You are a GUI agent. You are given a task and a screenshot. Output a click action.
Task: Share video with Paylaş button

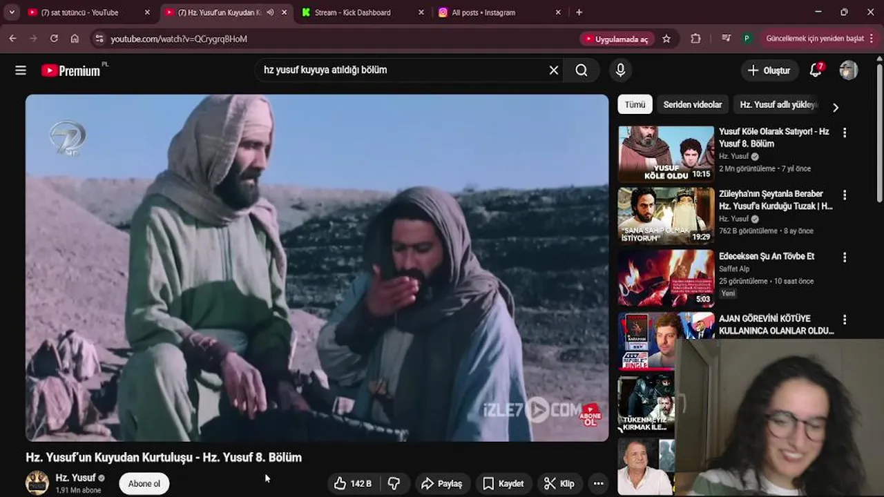coord(441,483)
